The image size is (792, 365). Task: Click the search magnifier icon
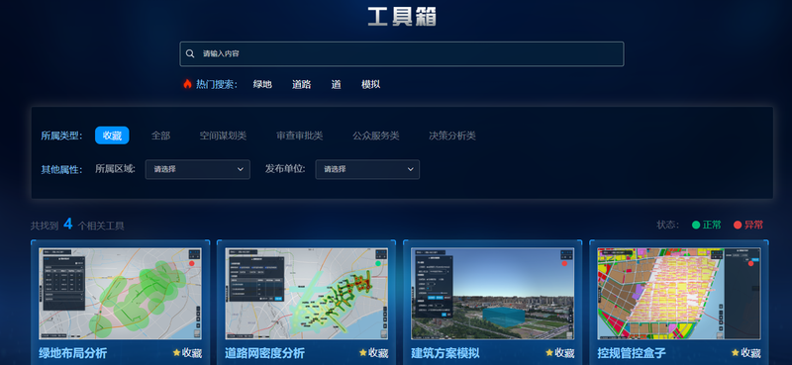click(x=190, y=53)
